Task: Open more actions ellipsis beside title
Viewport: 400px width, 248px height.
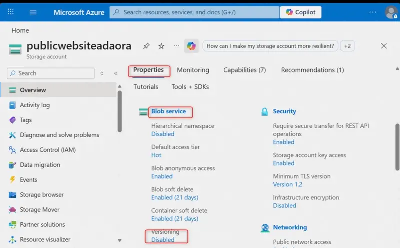Action: 176,46
